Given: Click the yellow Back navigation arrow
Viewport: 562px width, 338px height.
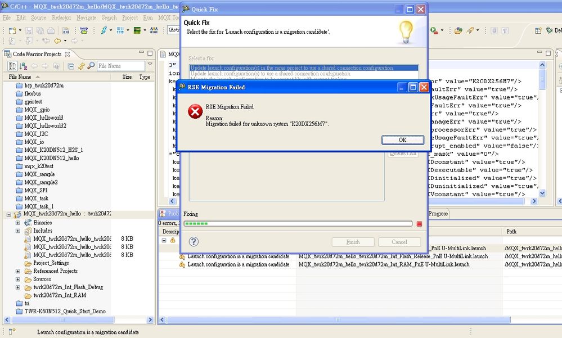Looking at the screenshot, I should [x=57, y=41].
